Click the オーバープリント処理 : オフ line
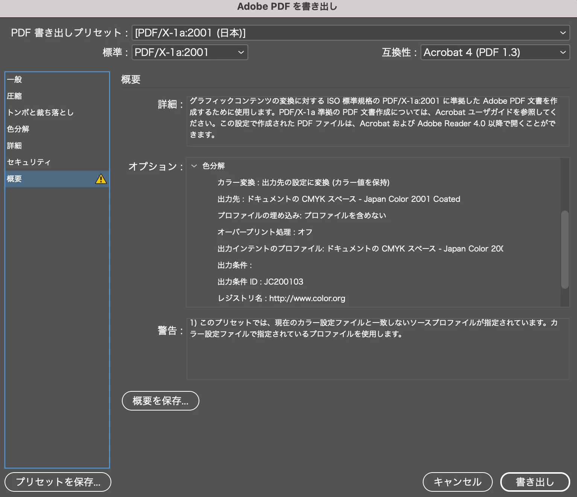Viewport: 577px width, 497px height. click(265, 232)
